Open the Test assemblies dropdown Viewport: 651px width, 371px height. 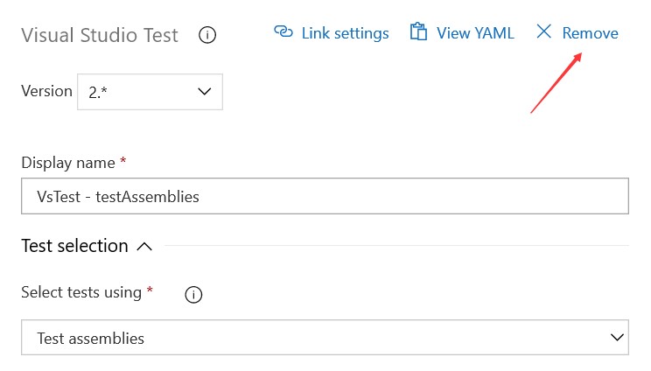click(325, 338)
